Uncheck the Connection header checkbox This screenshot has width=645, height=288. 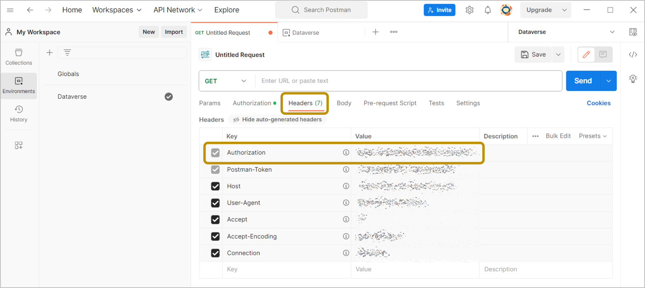pyautogui.click(x=215, y=253)
